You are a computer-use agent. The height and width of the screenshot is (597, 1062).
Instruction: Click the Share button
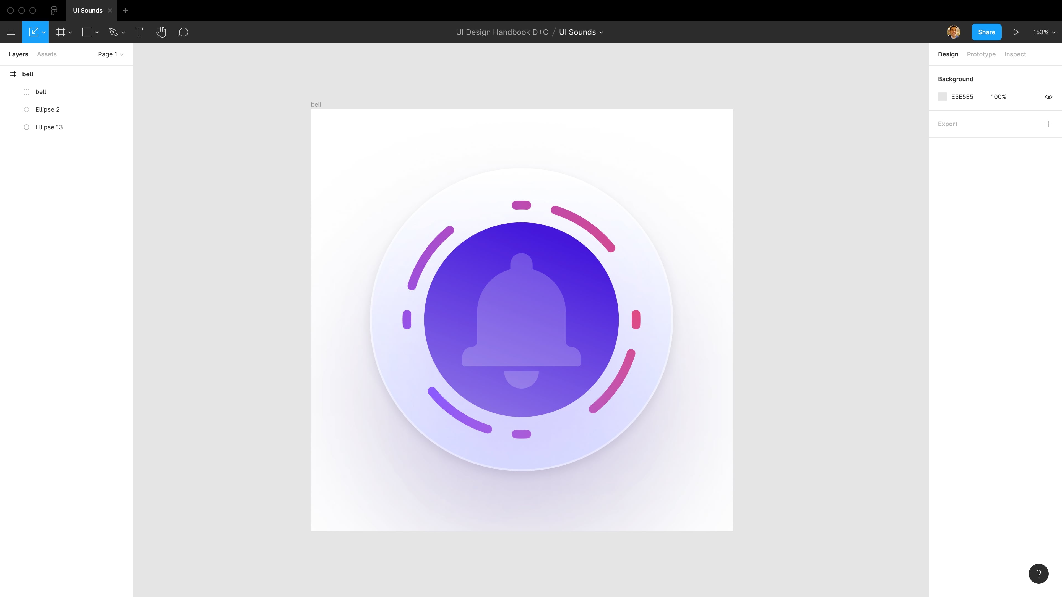click(x=986, y=32)
